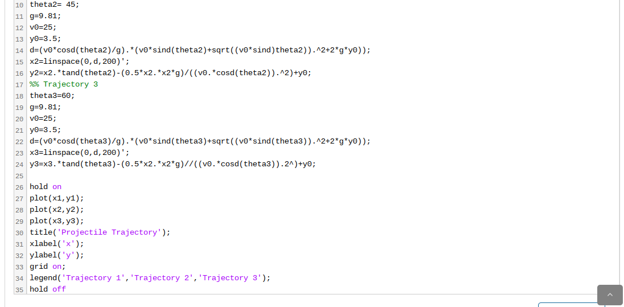Click the y3 equation on line 24
Screen dimensions: 624x307
click(x=173, y=164)
